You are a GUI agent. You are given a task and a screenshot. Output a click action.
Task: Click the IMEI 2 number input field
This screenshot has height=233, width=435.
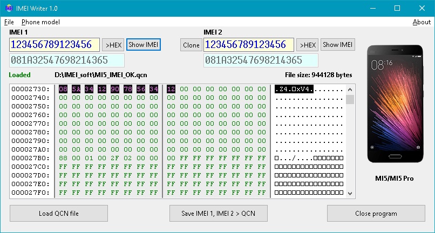click(249, 45)
